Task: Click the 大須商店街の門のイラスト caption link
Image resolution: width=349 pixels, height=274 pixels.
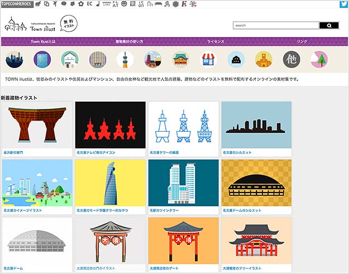Action: [x=96, y=268]
